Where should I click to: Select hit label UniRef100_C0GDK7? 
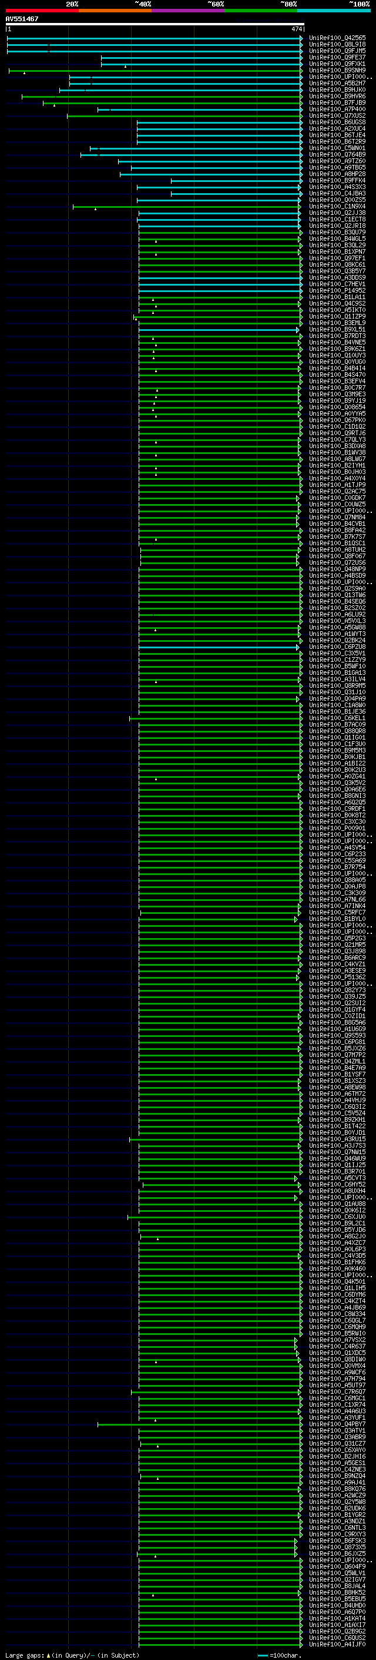point(337,498)
